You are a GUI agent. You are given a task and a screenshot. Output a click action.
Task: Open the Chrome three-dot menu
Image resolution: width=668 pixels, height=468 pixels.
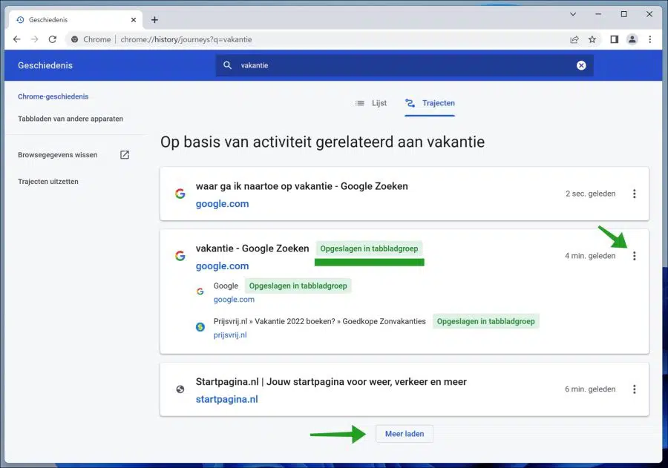click(x=650, y=39)
